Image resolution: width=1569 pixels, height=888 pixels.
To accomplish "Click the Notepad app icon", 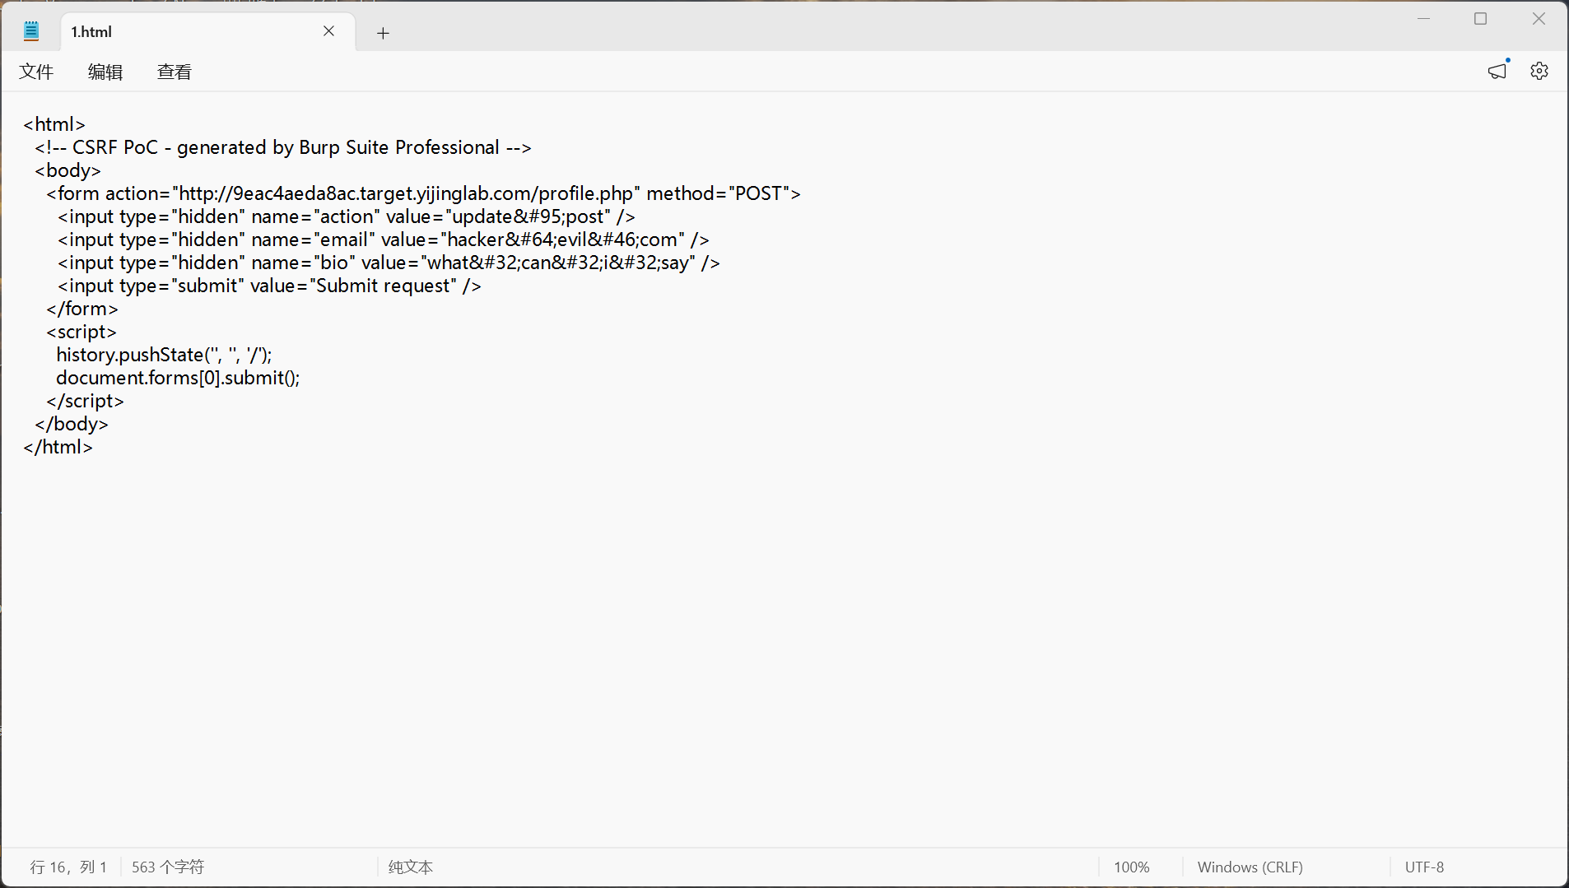I will (31, 32).
